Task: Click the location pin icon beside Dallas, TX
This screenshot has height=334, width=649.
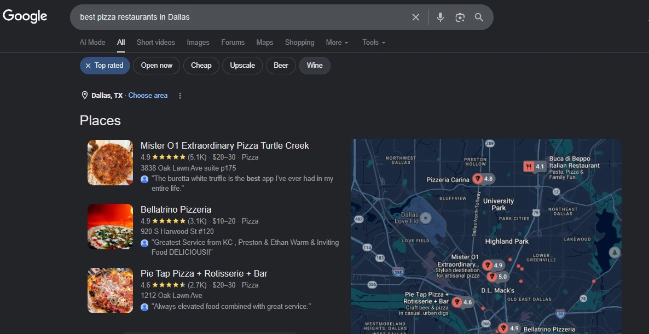Action: point(84,96)
